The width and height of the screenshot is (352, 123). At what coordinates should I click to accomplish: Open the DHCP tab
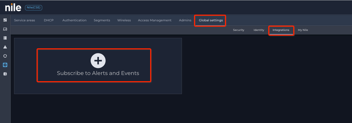[x=49, y=20]
